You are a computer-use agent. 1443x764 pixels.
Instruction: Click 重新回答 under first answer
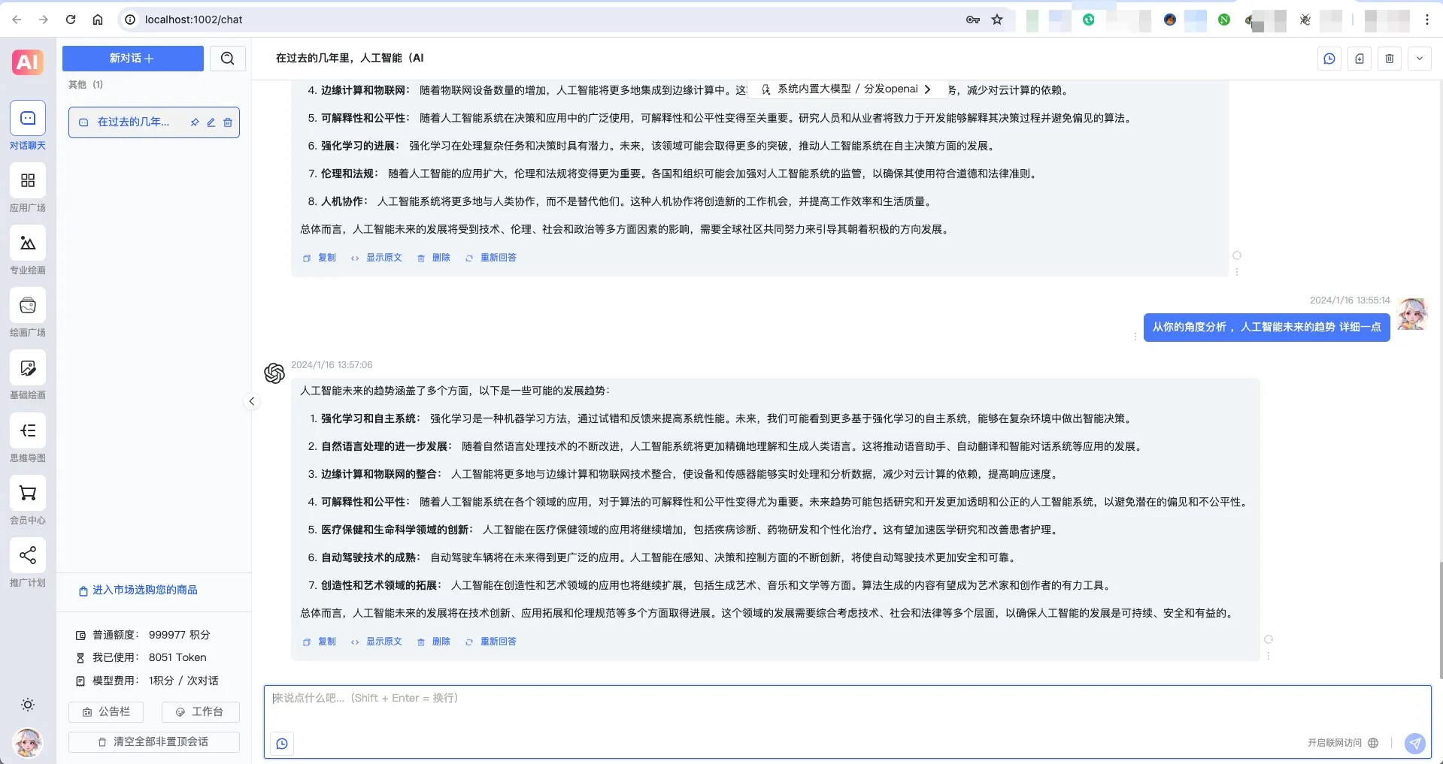(491, 258)
